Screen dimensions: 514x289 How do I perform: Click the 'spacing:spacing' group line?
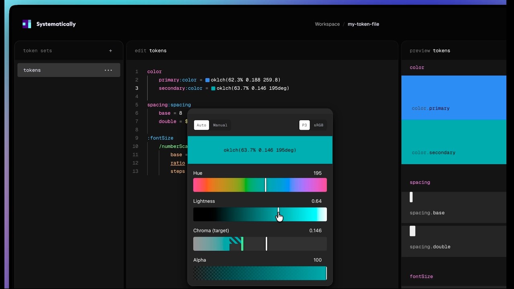(169, 105)
